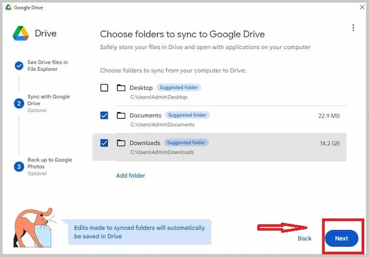The image size is (369, 257).
Task: Uncheck the Documents folder checkbox
Action: pyautogui.click(x=104, y=115)
